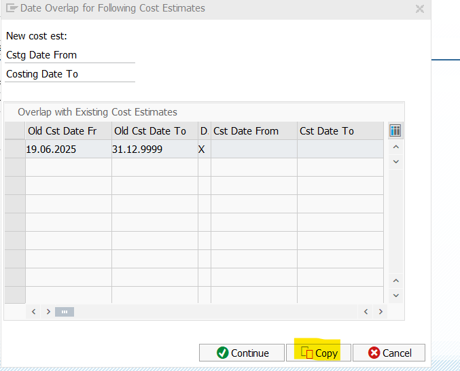Click the table column settings icon
The height and width of the screenshot is (371, 460).
[395, 130]
